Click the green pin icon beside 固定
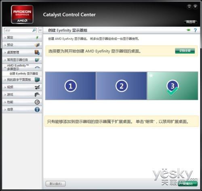This screenshot has width=202, height=191. click(x=37, y=38)
